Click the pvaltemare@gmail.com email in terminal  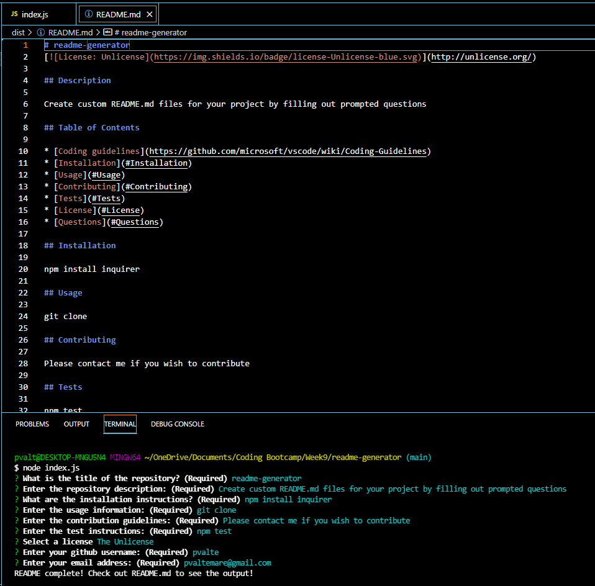227,562
